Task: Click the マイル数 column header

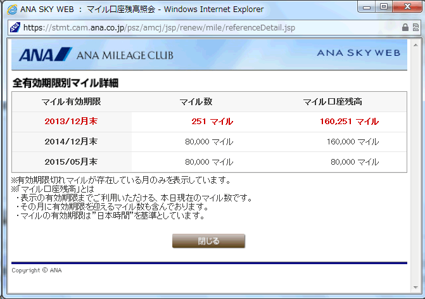Action: (196, 101)
